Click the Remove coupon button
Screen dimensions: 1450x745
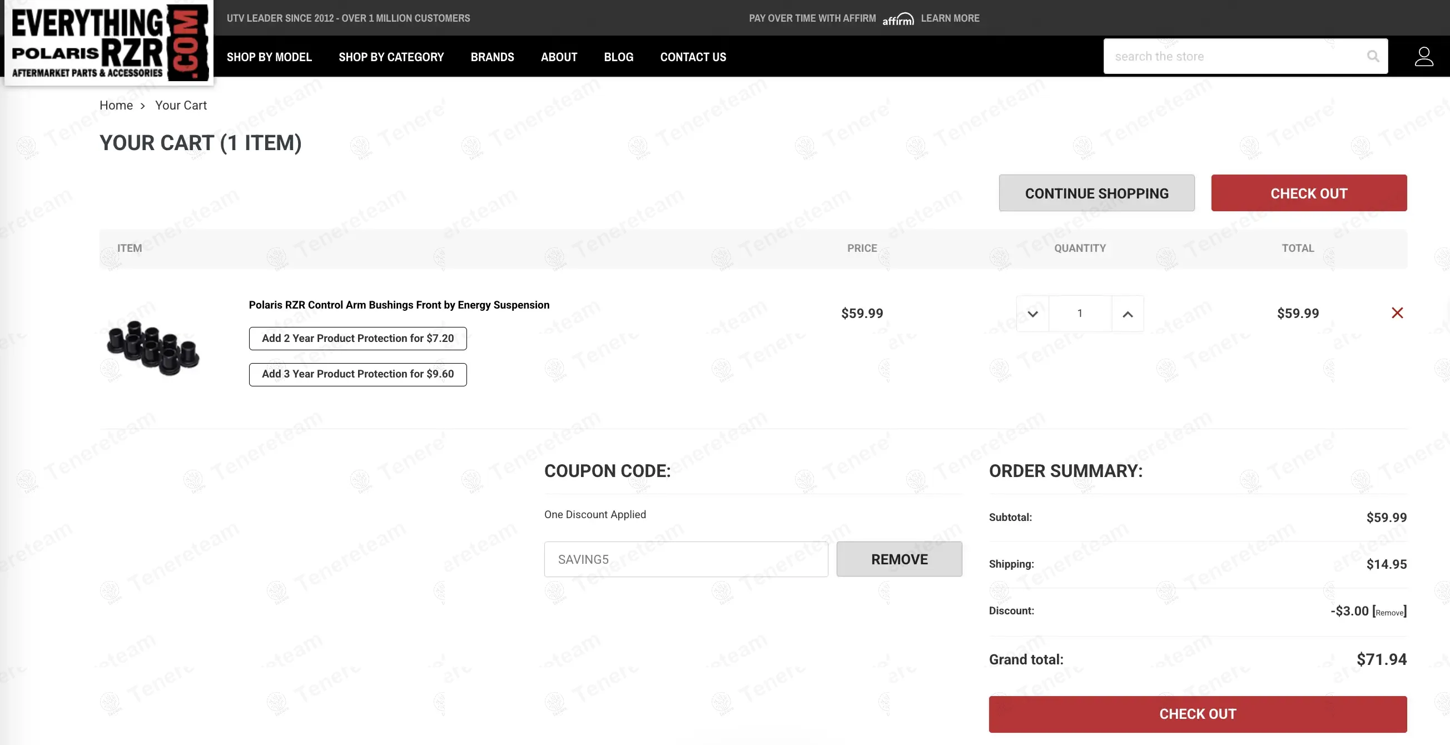point(900,559)
